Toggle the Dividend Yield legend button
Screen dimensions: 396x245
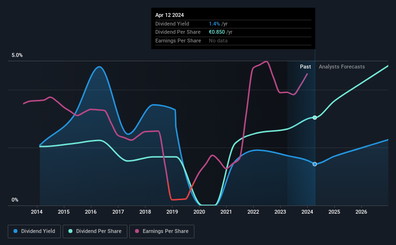34,231
